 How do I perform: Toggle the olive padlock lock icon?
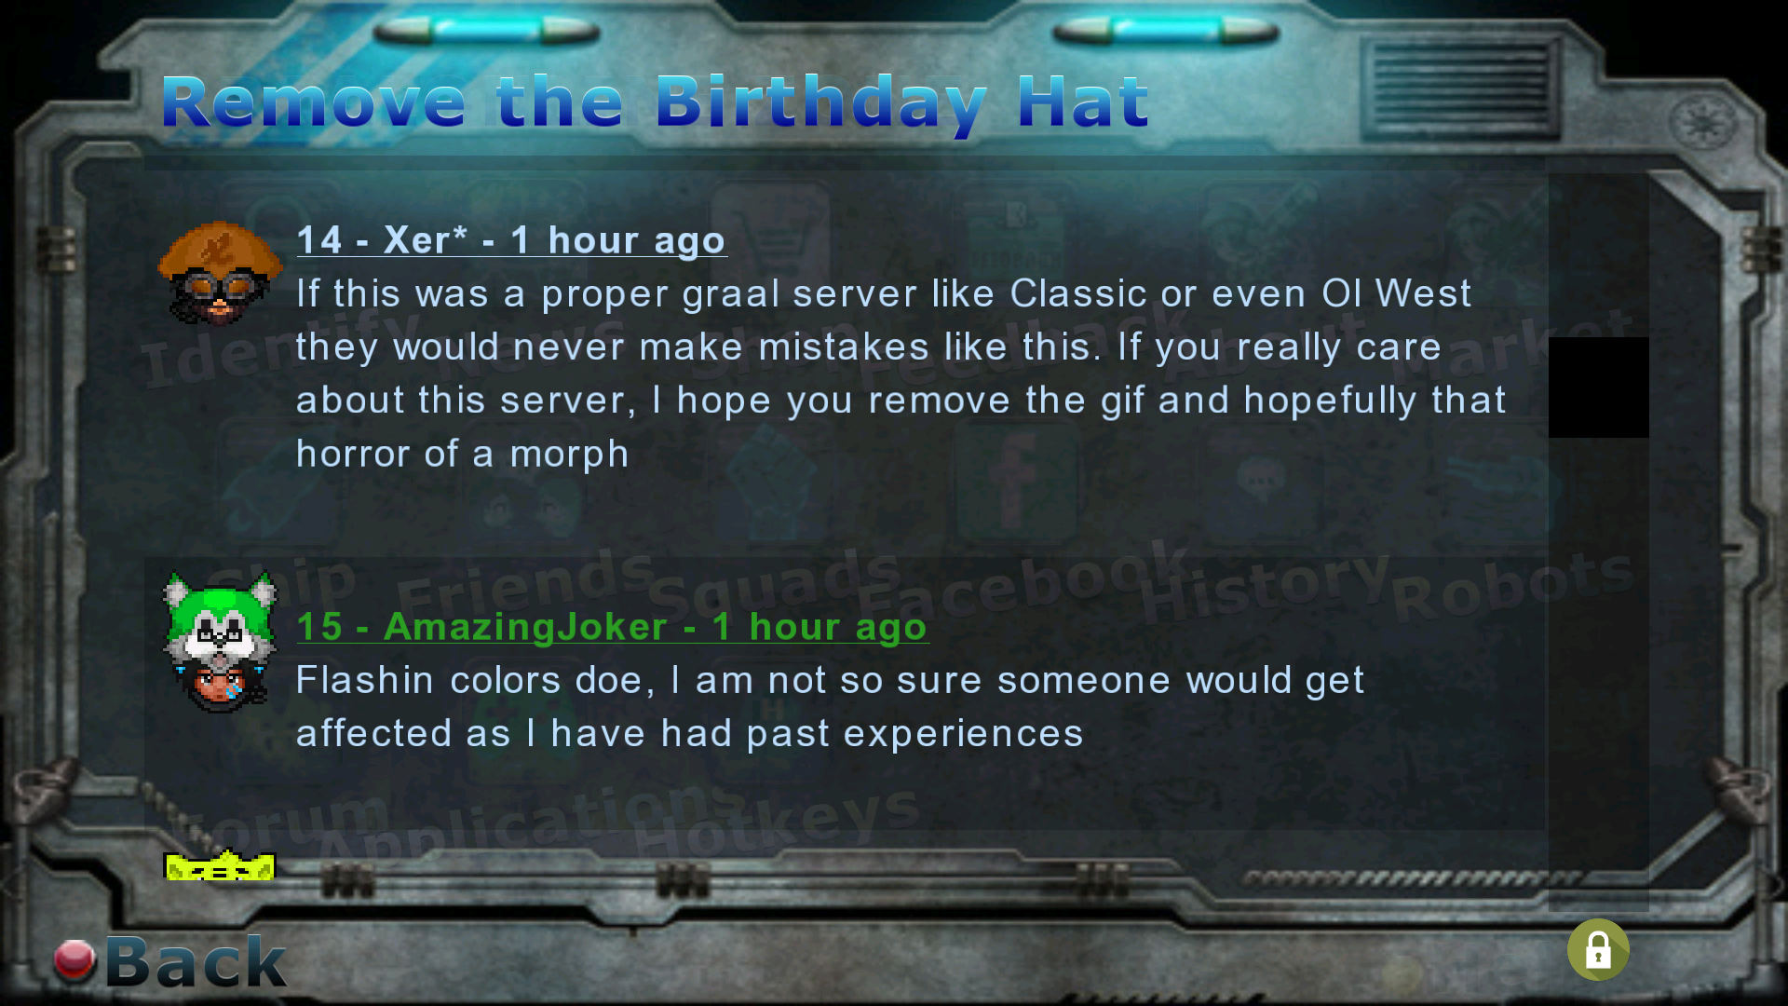pos(1598,950)
